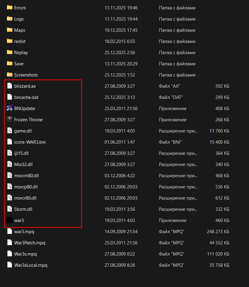Viewport: 249px width, 287px height.
Task: Click the msvcm80.dll file icon
Action: tap(9, 175)
